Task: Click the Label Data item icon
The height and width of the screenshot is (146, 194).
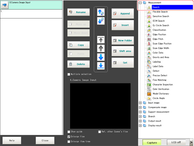Action: tap(149, 66)
